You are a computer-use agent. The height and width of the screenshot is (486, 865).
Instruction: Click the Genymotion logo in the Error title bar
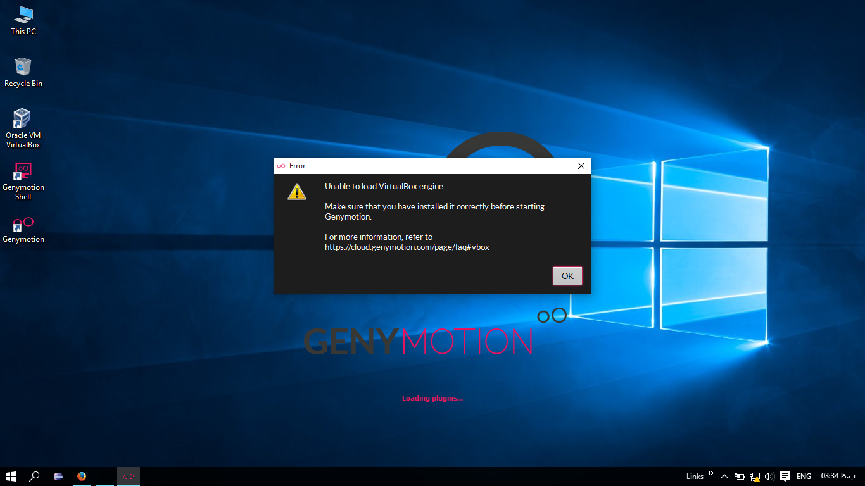tap(281, 166)
